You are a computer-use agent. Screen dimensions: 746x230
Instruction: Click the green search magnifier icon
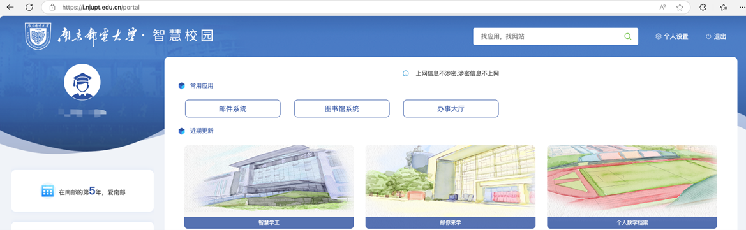coord(627,36)
